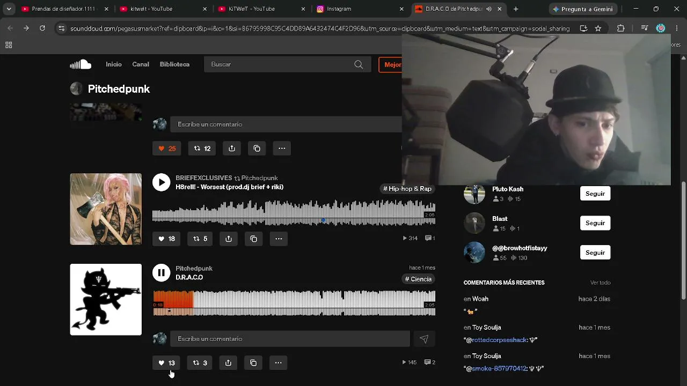Open the # Ciencia tag
This screenshot has width=687, height=386.
click(418, 279)
